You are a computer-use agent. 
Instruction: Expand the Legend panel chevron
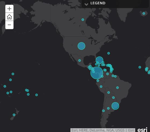pyautogui.click(x=86, y=4)
